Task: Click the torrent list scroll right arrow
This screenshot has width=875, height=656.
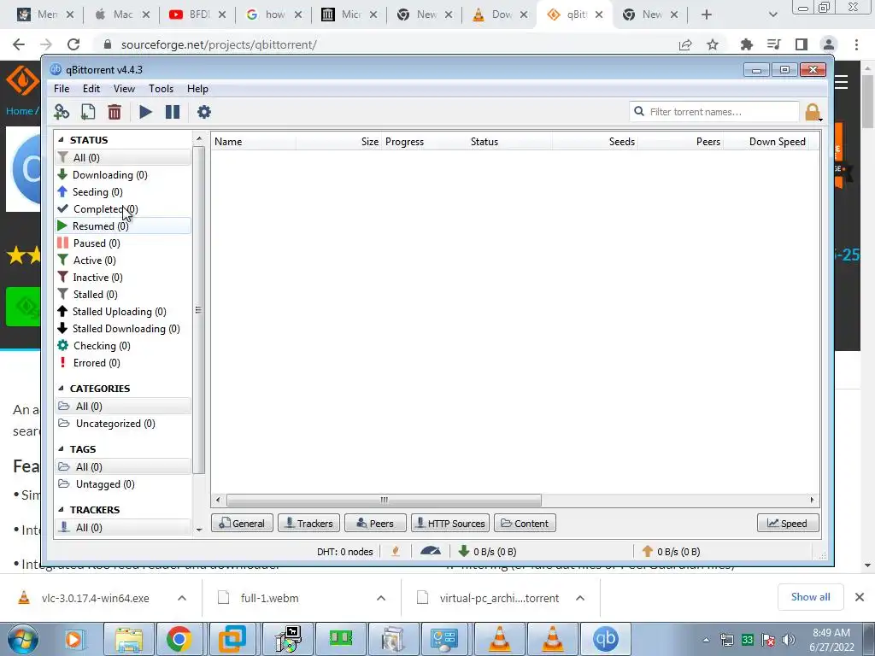Action: (812, 500)
